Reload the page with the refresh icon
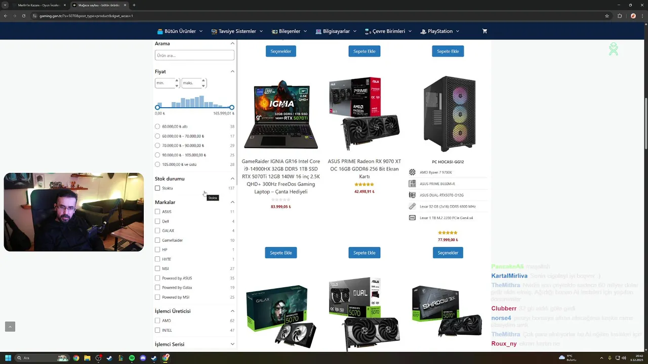The width and height of the screenshot is (648, 364). [x=23, y=16]
